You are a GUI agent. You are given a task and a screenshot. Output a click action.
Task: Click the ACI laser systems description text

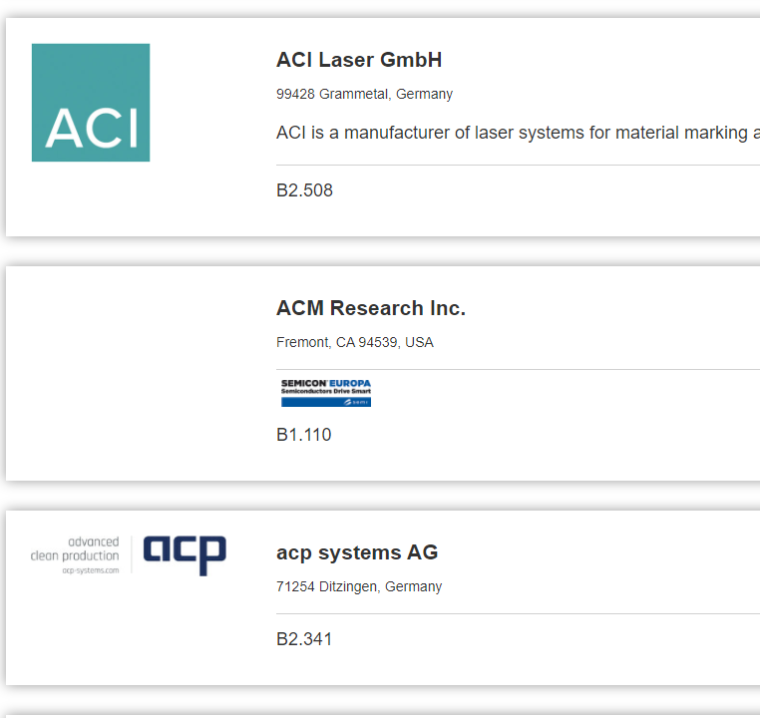pos(518,133)
